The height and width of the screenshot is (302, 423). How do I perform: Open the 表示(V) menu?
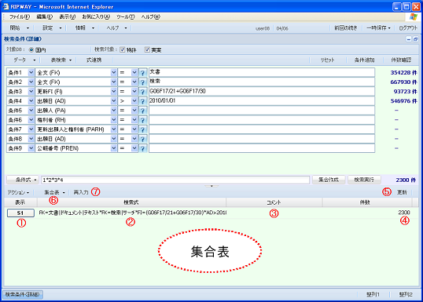(68, 16)
